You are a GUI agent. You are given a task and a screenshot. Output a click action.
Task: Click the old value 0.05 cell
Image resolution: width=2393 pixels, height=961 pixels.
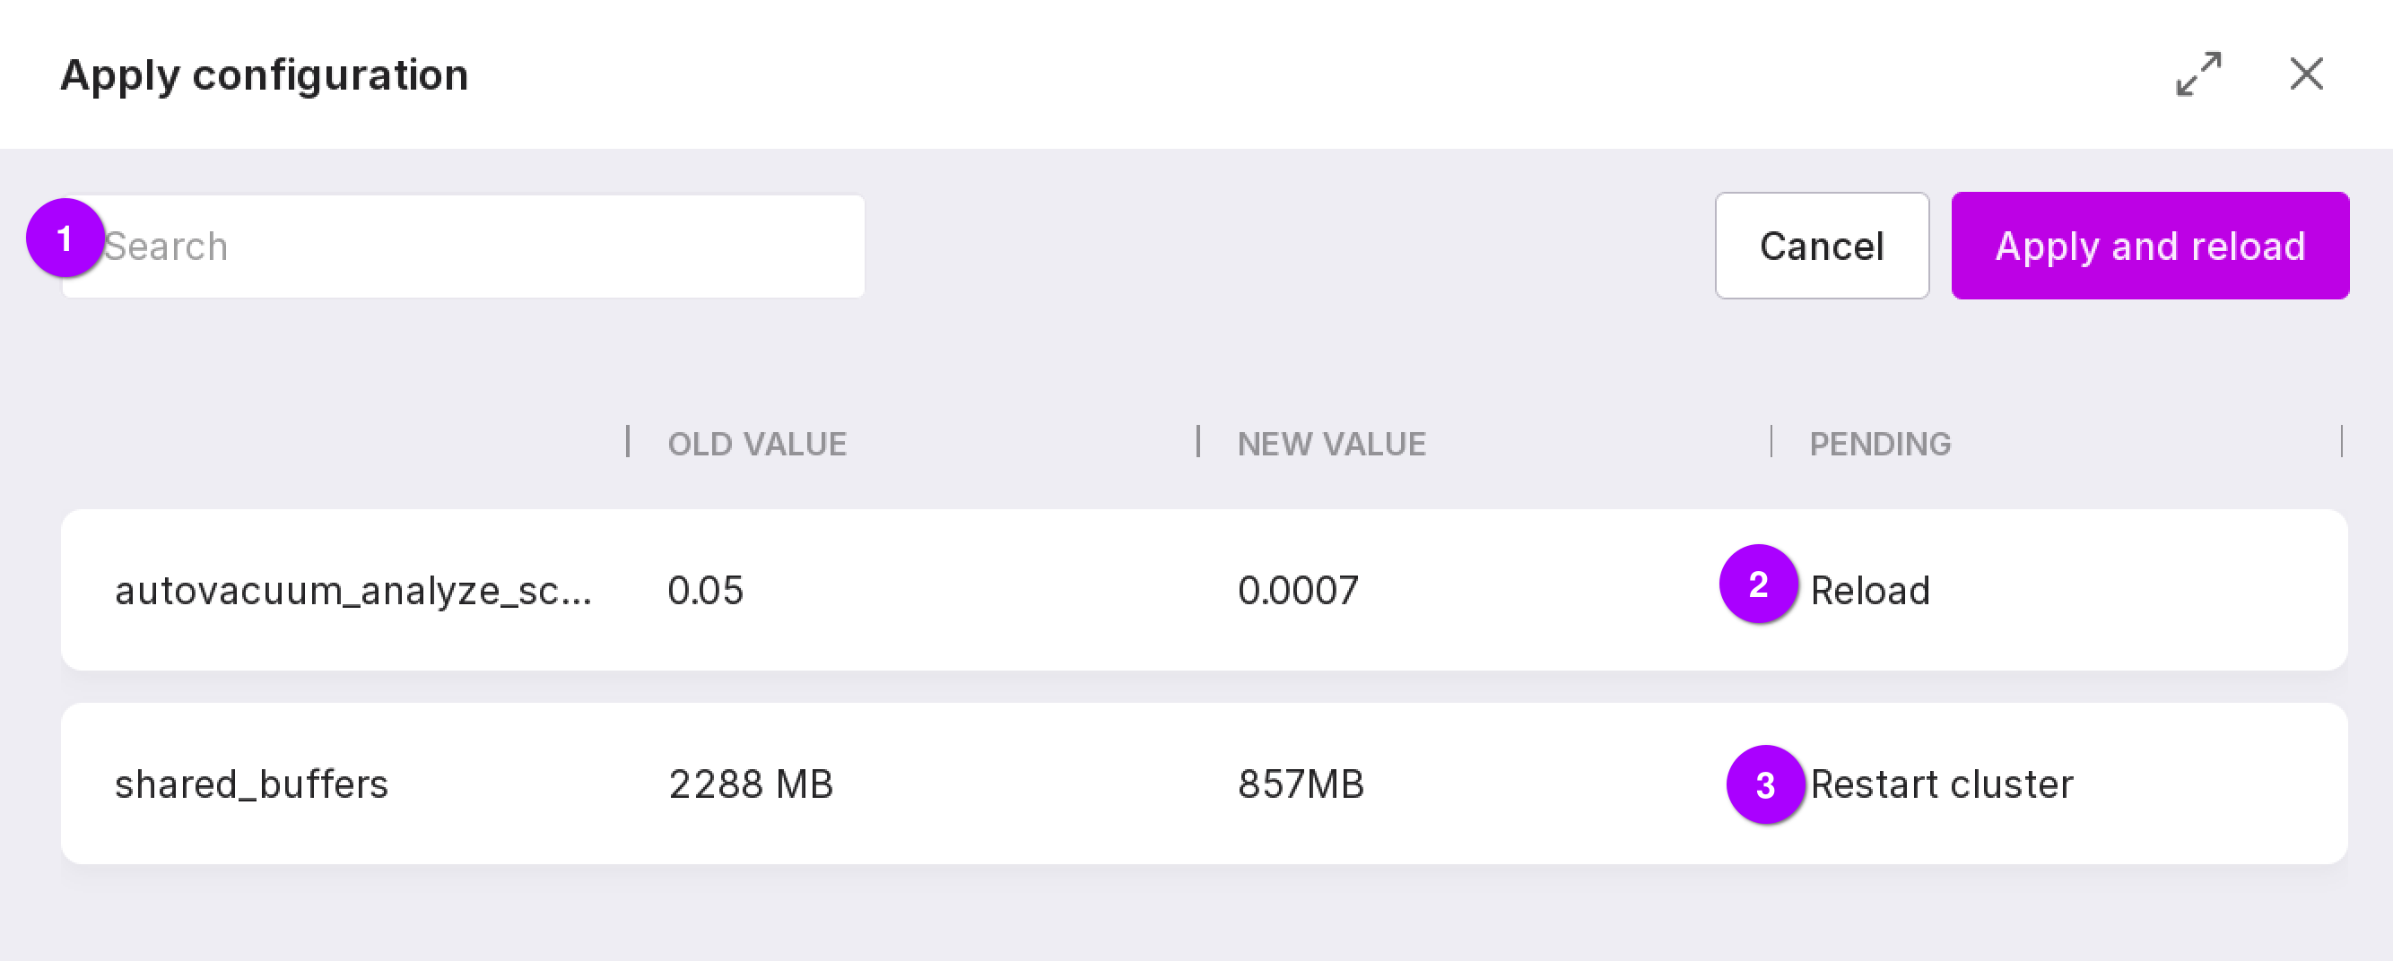pos(705,591)
